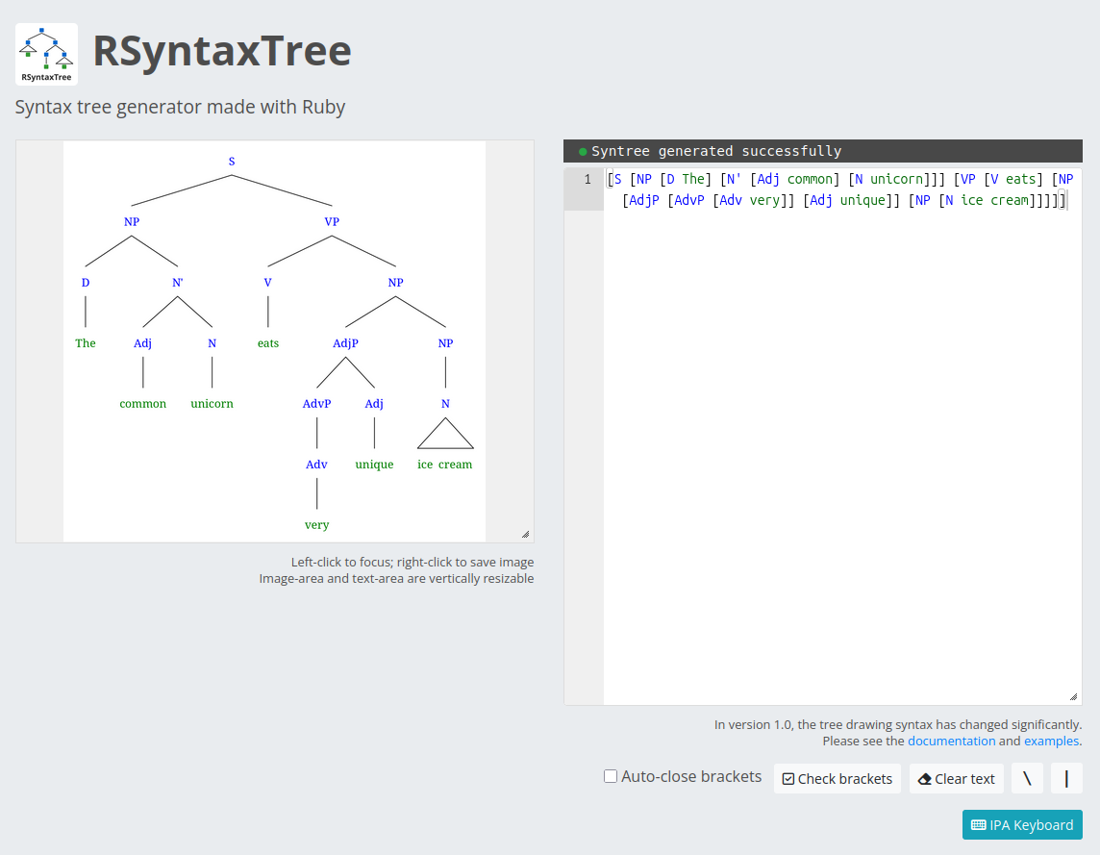Click the AdjP node in the tree

[345, 343]
